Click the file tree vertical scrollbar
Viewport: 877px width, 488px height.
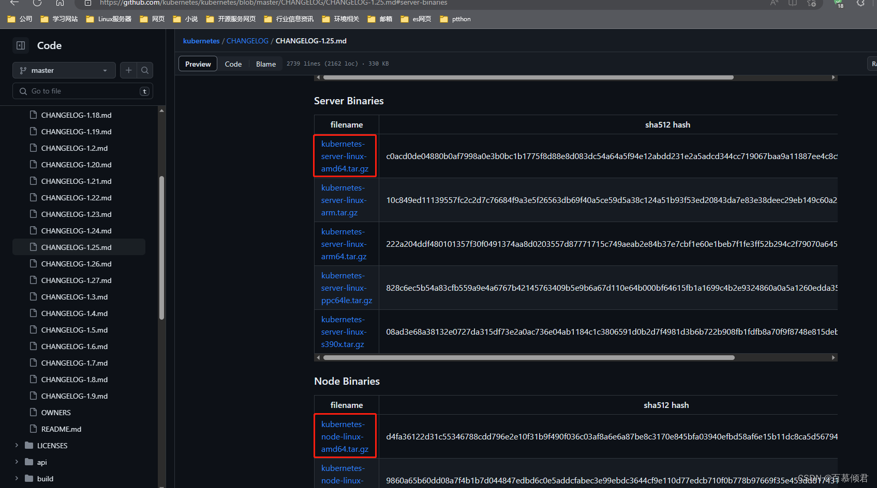click(161, 248)
